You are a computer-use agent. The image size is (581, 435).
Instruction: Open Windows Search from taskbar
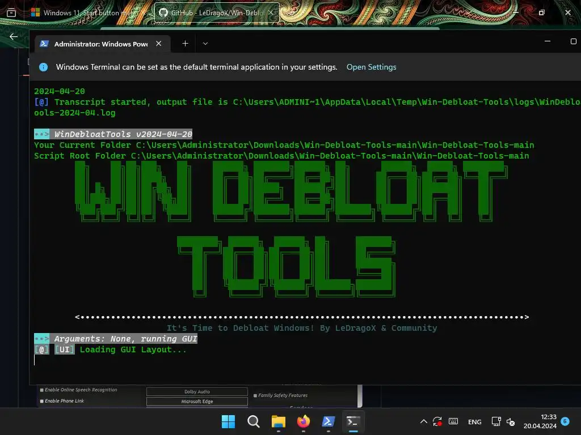pos(254,421)
